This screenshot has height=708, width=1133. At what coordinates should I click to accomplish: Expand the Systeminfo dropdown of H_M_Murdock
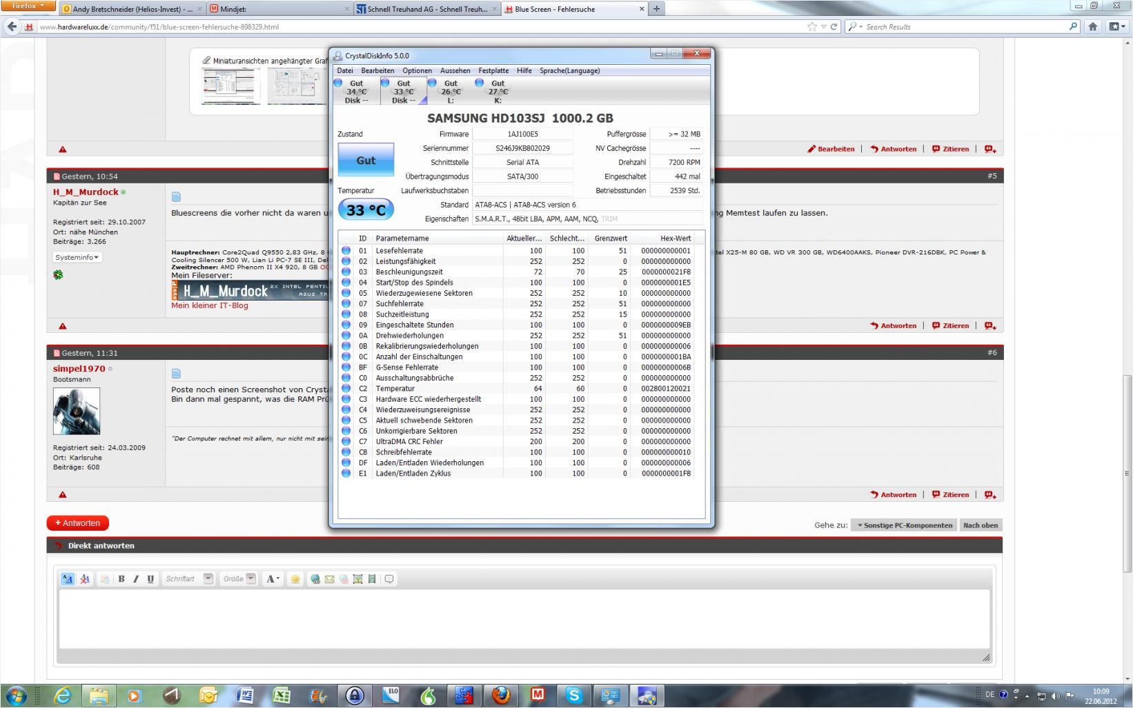pyautogui.click(x=77, y=257)
